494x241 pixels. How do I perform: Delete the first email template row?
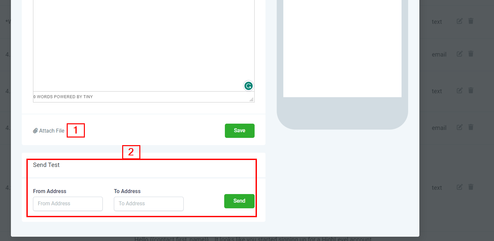(471, 54)
